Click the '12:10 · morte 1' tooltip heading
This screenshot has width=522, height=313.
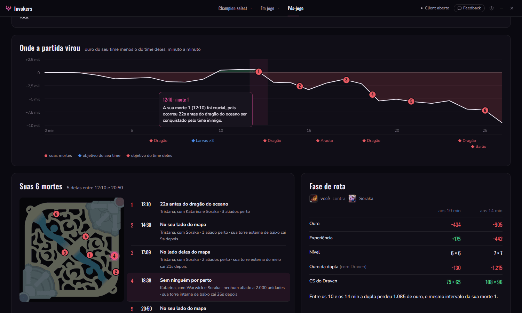point(176,100)
